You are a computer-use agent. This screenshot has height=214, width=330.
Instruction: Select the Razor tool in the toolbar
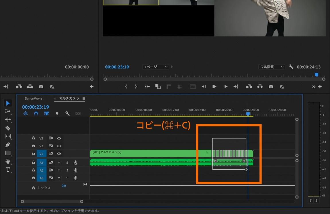click(8, 128)
